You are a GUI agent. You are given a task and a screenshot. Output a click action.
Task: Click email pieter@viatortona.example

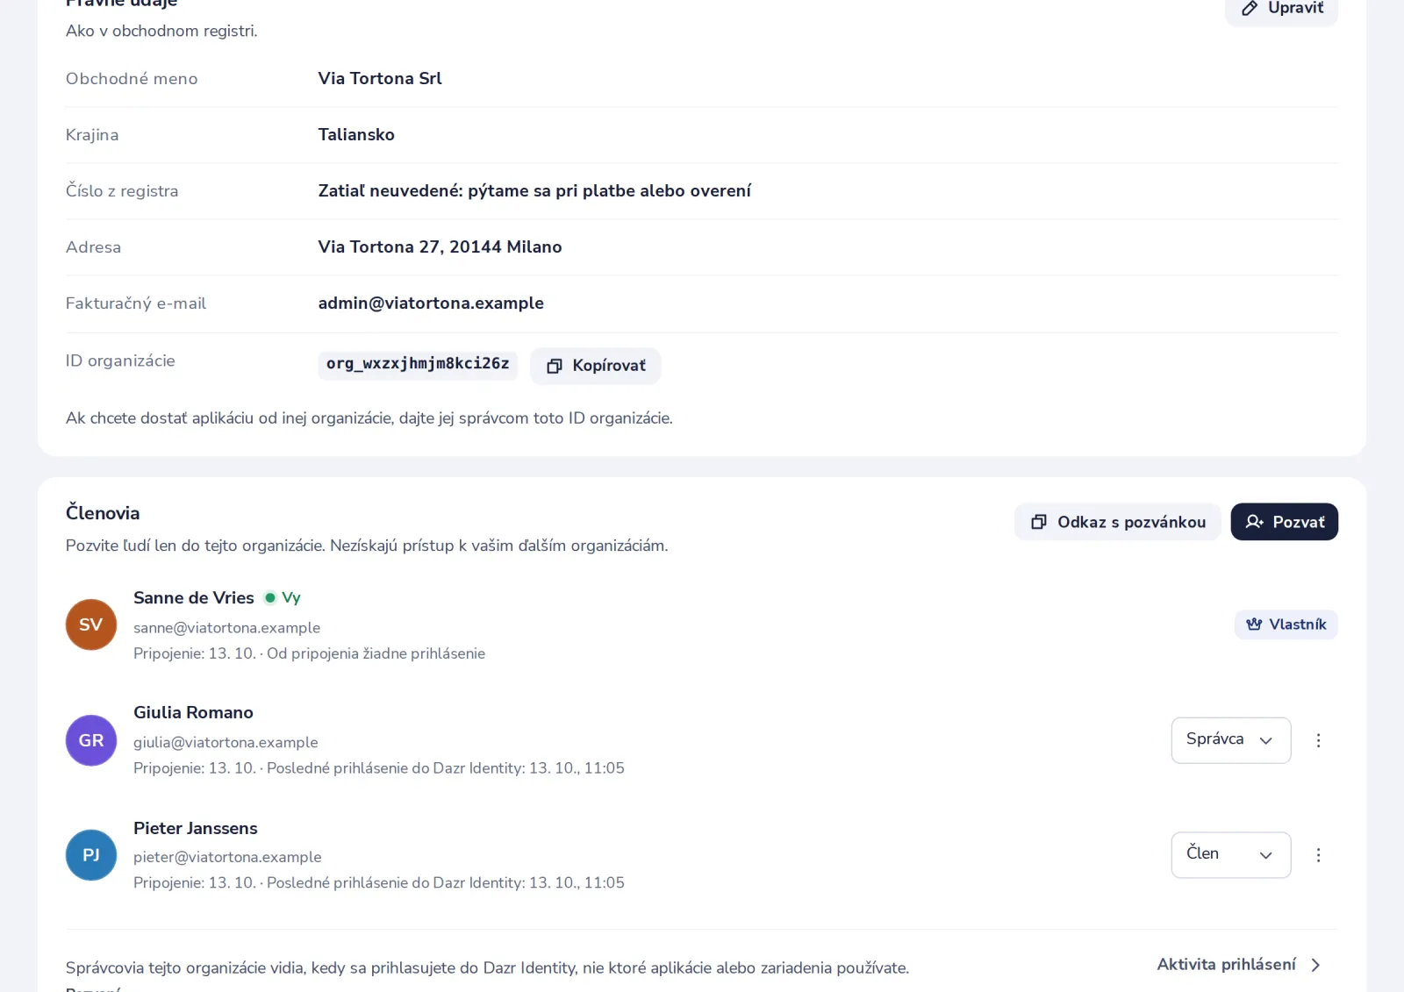(227, 857)
